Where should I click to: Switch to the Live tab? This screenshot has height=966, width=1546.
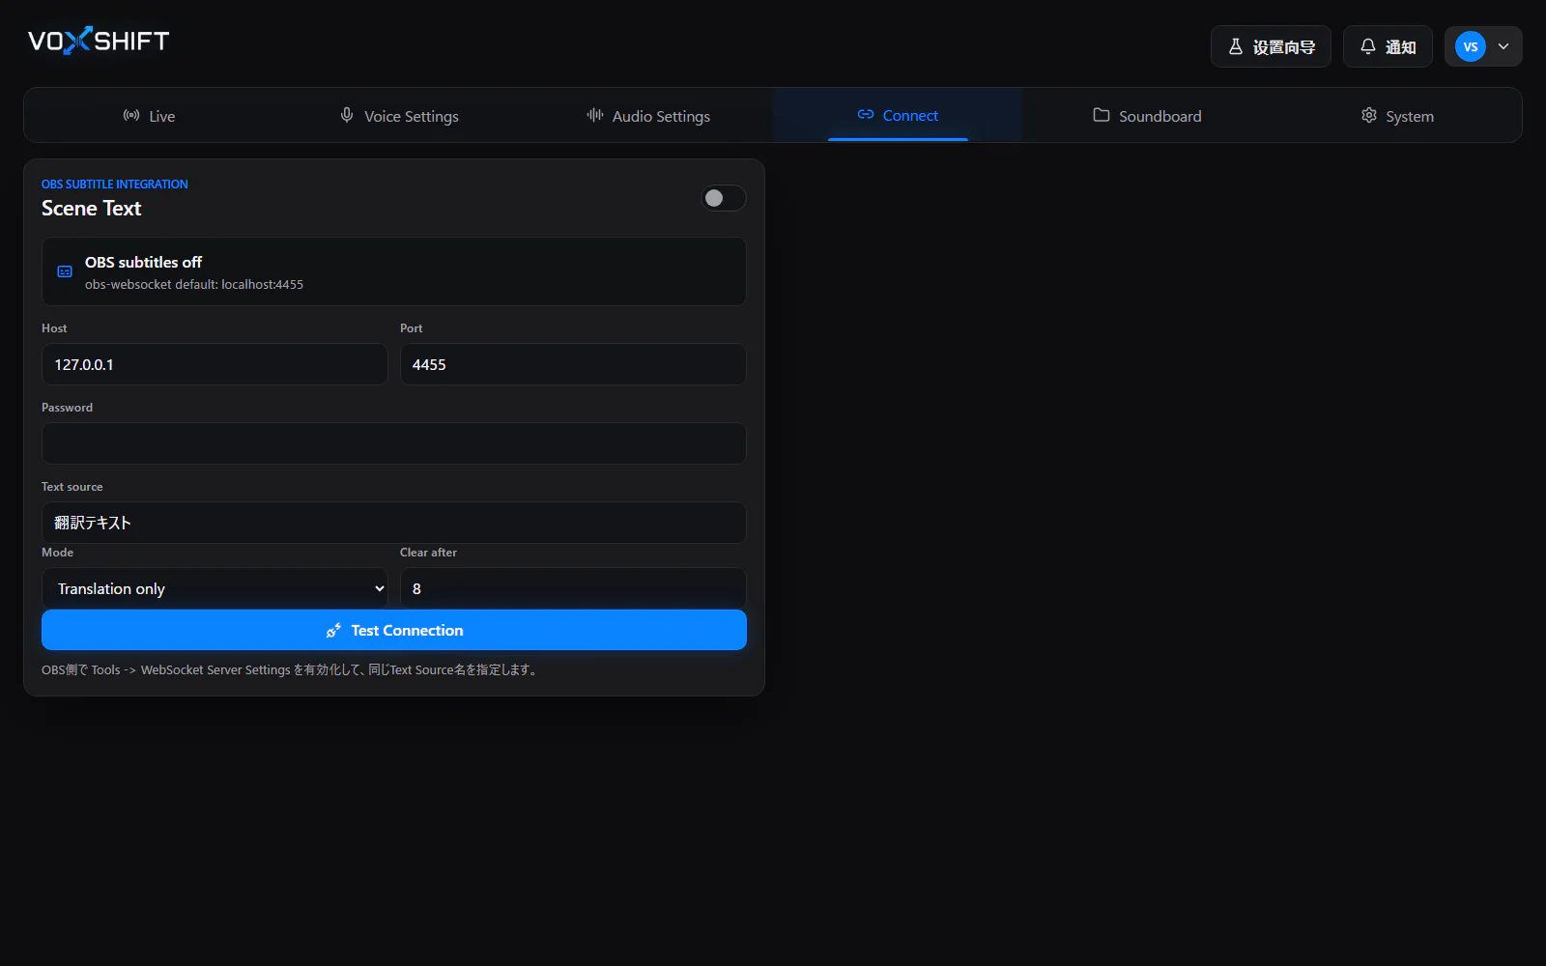(149, 116)
